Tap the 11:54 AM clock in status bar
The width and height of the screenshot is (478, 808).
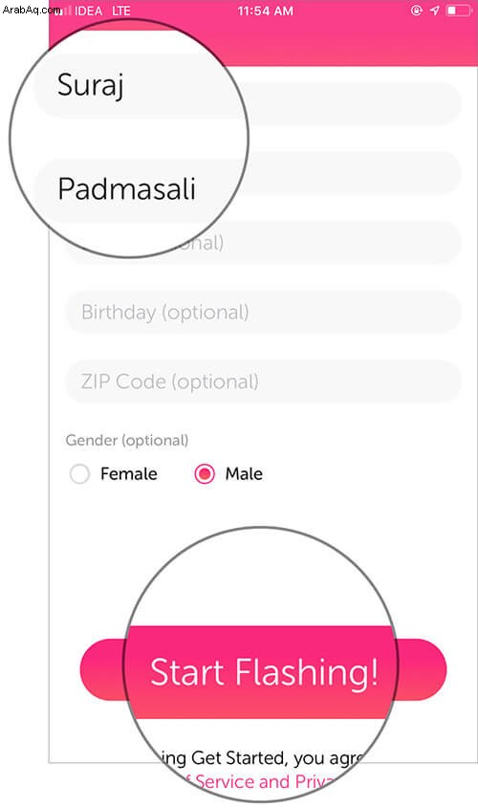pos(265,11)
